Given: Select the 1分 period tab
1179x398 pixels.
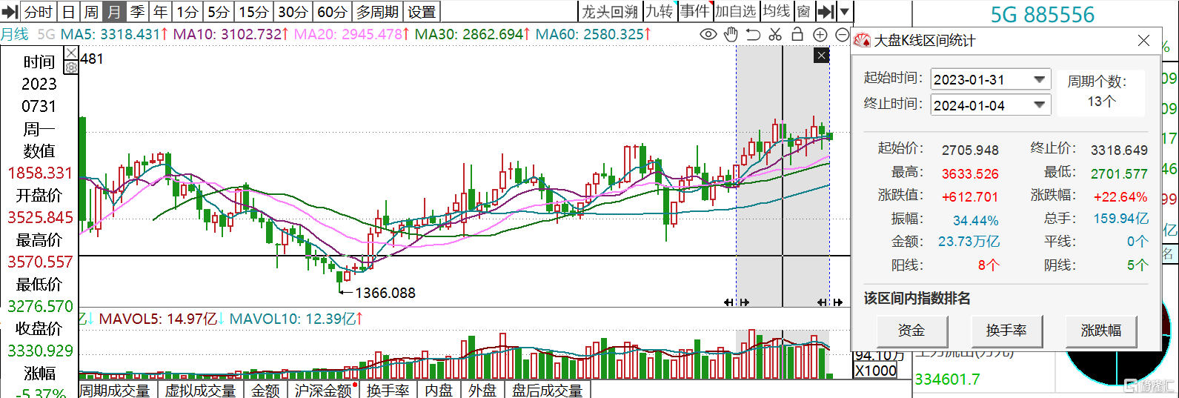Looking at the screenshot, I should pos(187,12).
